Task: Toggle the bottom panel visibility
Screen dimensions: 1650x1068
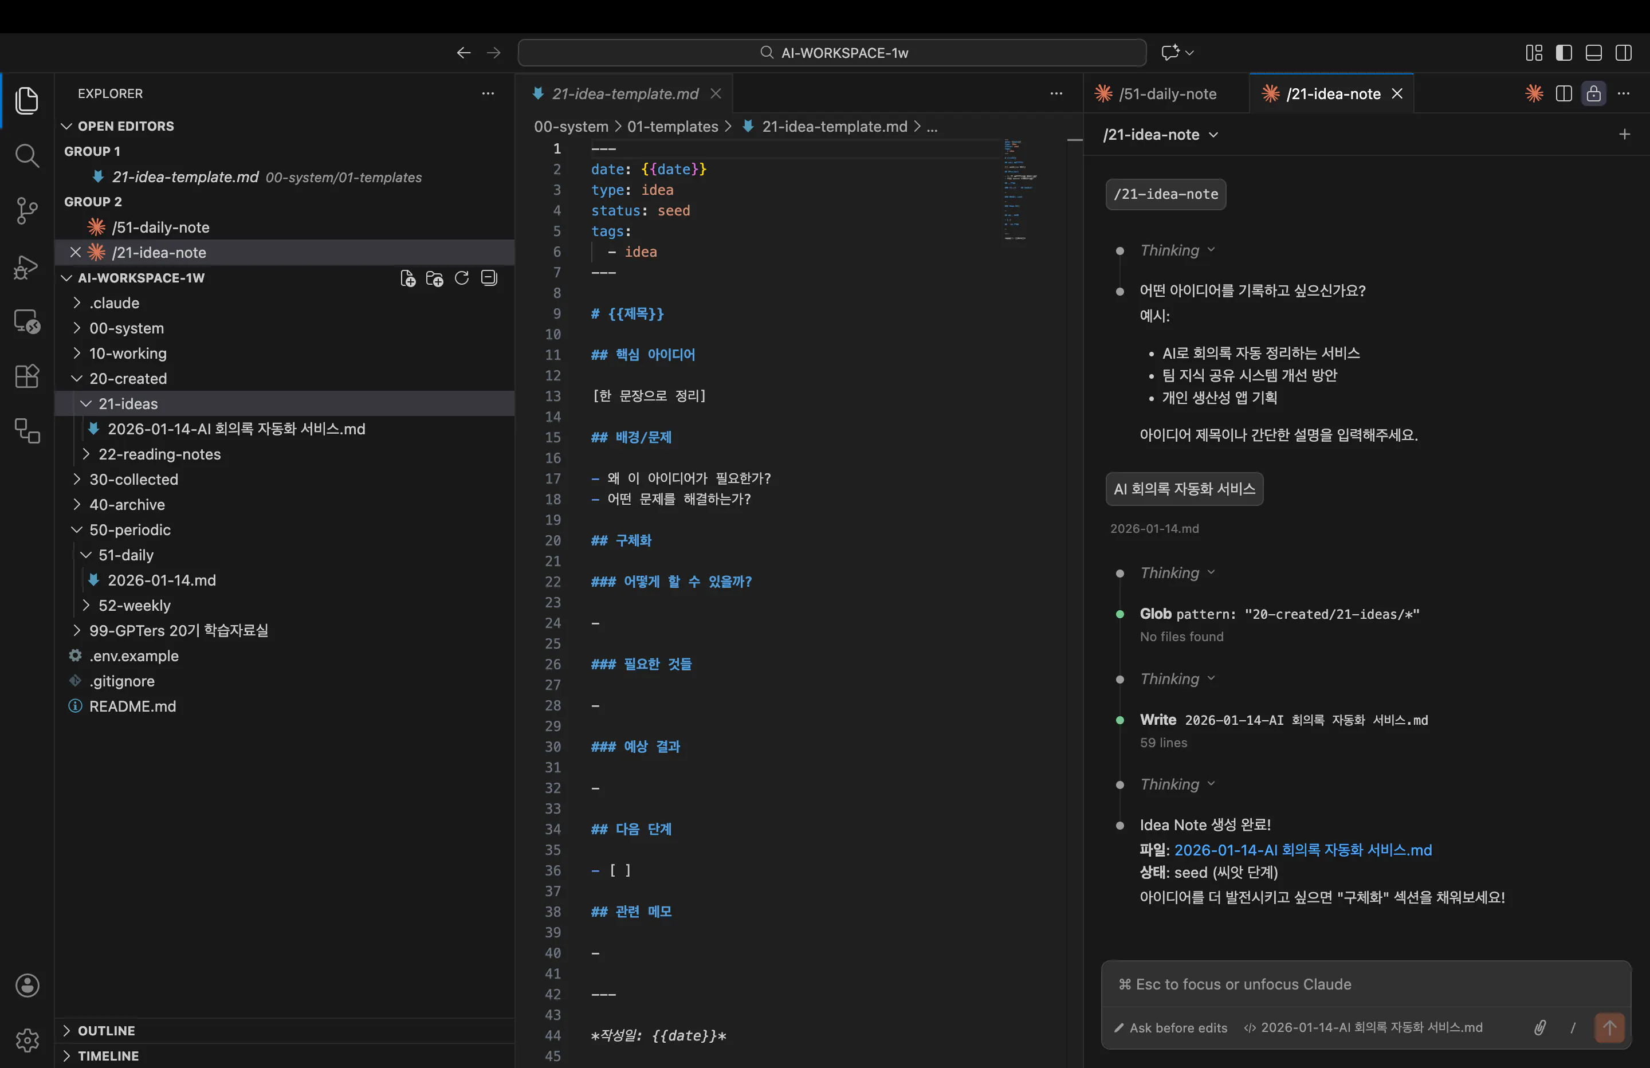Action: (1593, 53)
